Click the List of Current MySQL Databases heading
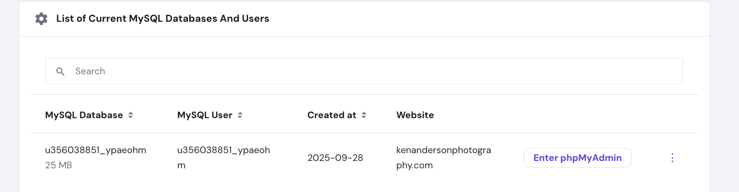The height and width of the screenshot is (192, 739). click(162, 19)
